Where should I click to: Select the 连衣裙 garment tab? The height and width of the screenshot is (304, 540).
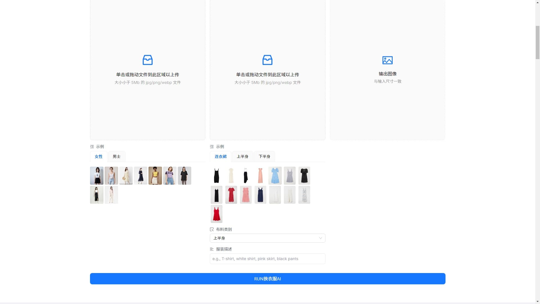pyautogui.click(x=220, y=157)
